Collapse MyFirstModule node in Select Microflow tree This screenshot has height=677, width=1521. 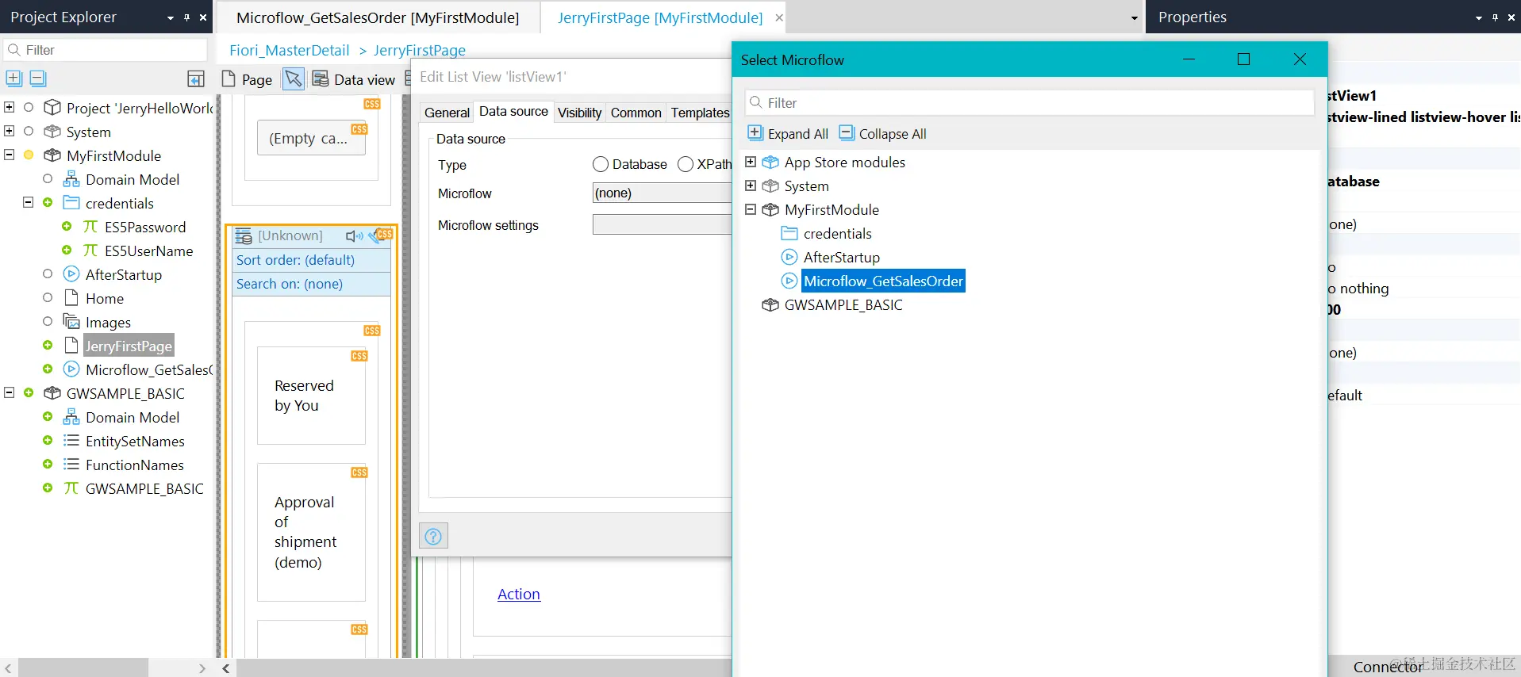(x=751, y=209)
